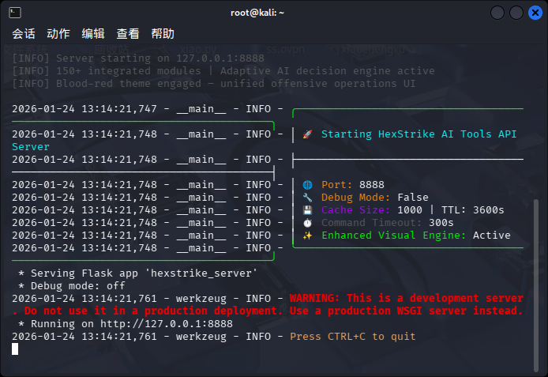Click 'Command Timeout: 300s' text
The width and height of the screenshot is (548, 377).
pos(388,223)
